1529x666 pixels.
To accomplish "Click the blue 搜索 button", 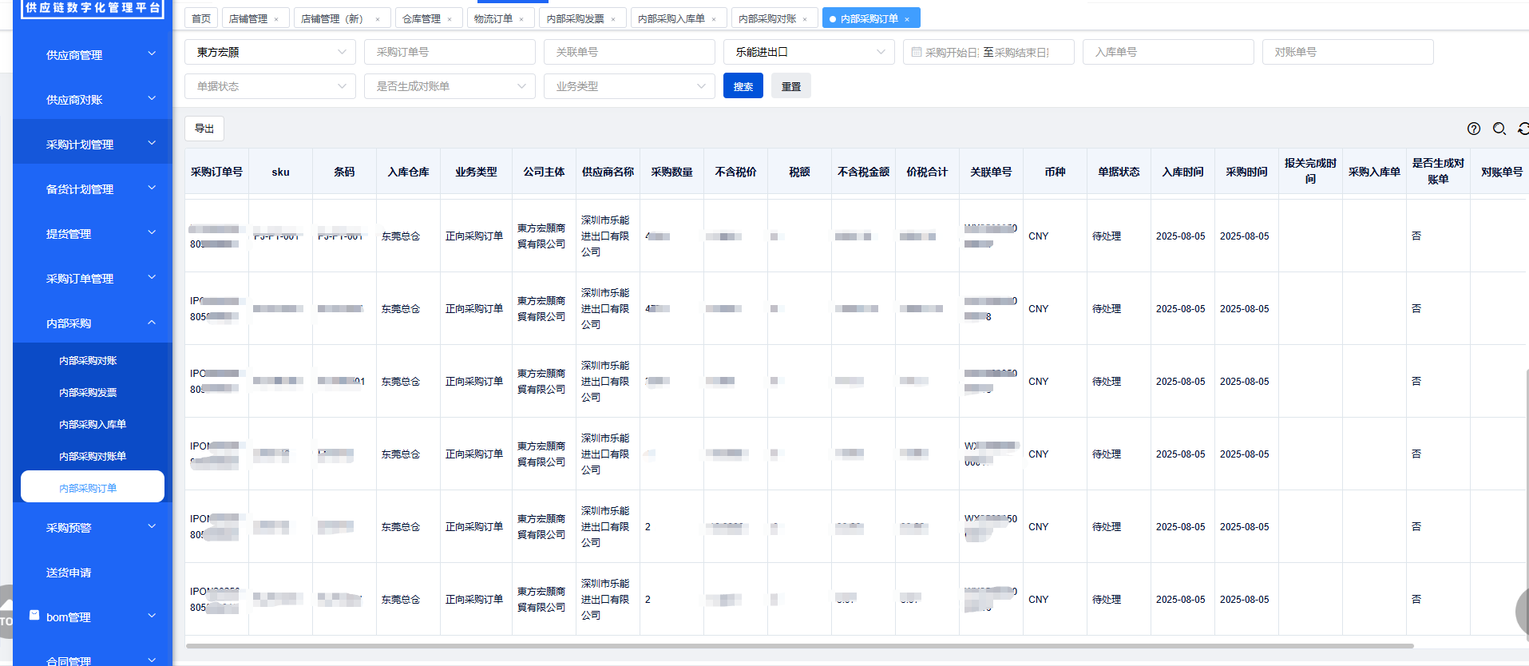I will point(743,86).
